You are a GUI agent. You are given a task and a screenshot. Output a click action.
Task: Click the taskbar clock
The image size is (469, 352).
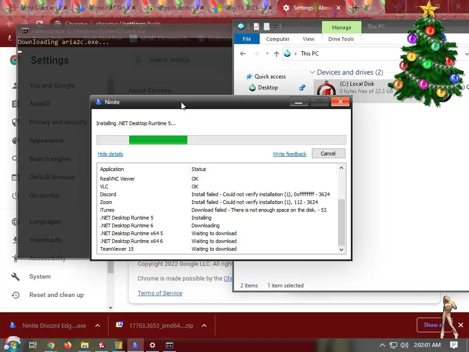coord(427,345)
